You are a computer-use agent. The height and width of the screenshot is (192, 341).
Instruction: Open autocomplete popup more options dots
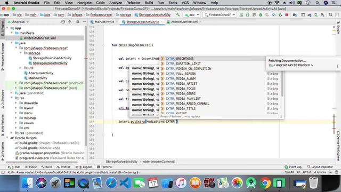click(x=281, y=116)
